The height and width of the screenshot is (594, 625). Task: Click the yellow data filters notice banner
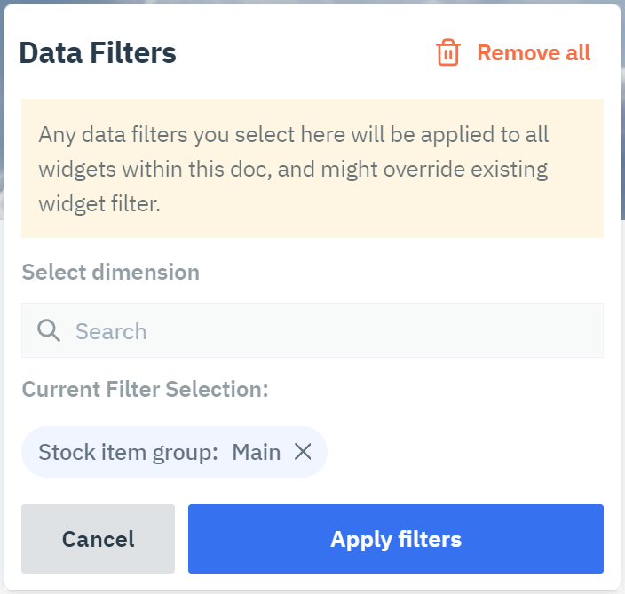click(312, 169)
